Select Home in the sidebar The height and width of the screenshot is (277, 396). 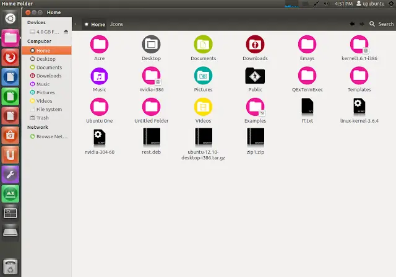[x=46, y=51]
